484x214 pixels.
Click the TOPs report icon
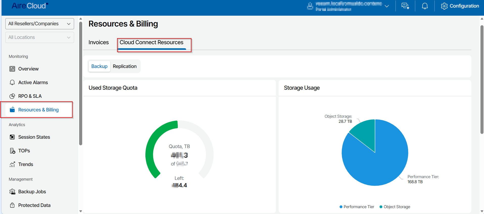pyautogui.click(x=12, y=151)
